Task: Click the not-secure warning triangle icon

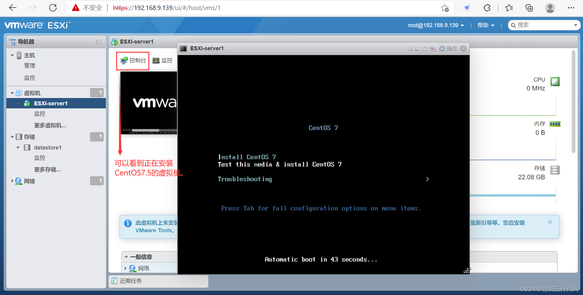Action: (76, 8)
